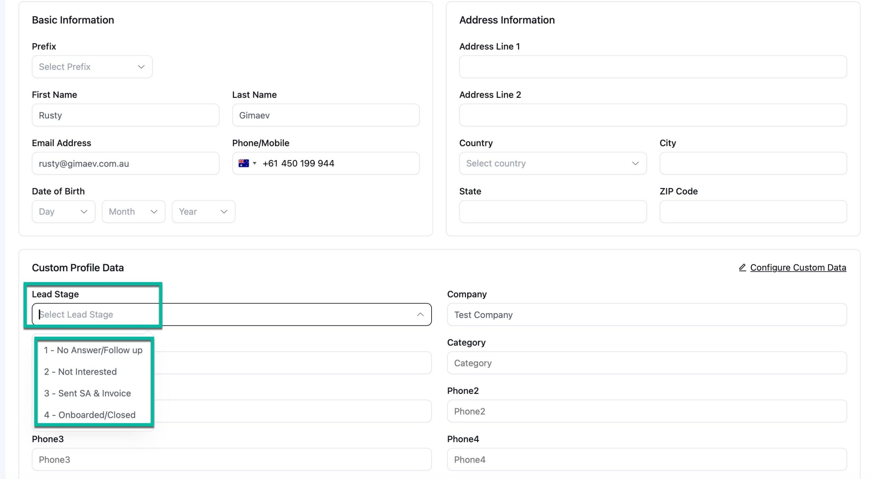
Task: Click the Company field containing Test Company
Action: pos(647,314)
